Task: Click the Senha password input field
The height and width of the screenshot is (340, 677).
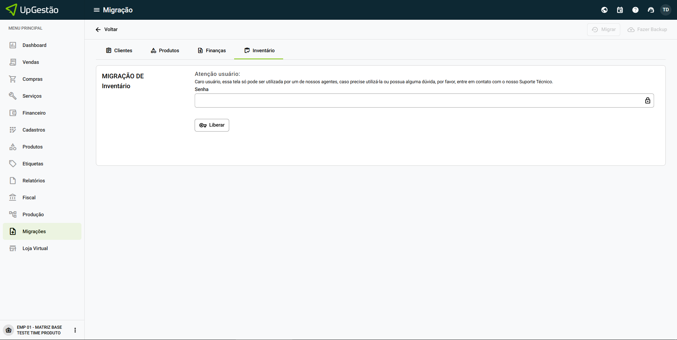Action: coord(418,101)
